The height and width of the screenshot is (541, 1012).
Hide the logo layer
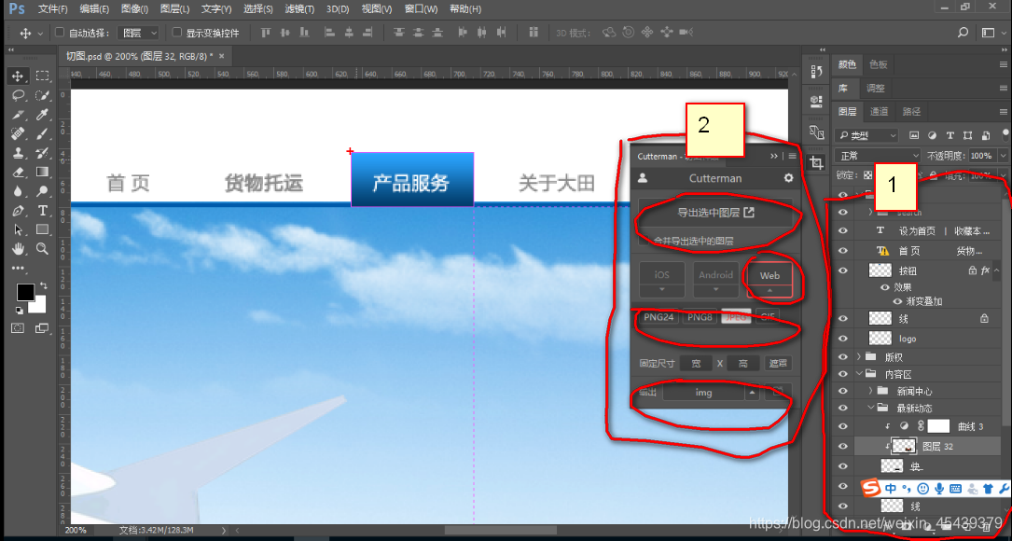pyautogui.click(x=842, y=338)
